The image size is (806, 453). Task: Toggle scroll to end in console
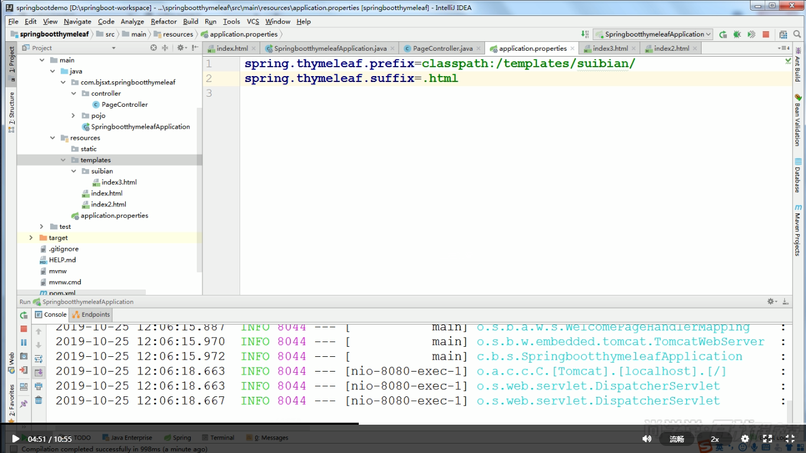[x=38, y=372]
